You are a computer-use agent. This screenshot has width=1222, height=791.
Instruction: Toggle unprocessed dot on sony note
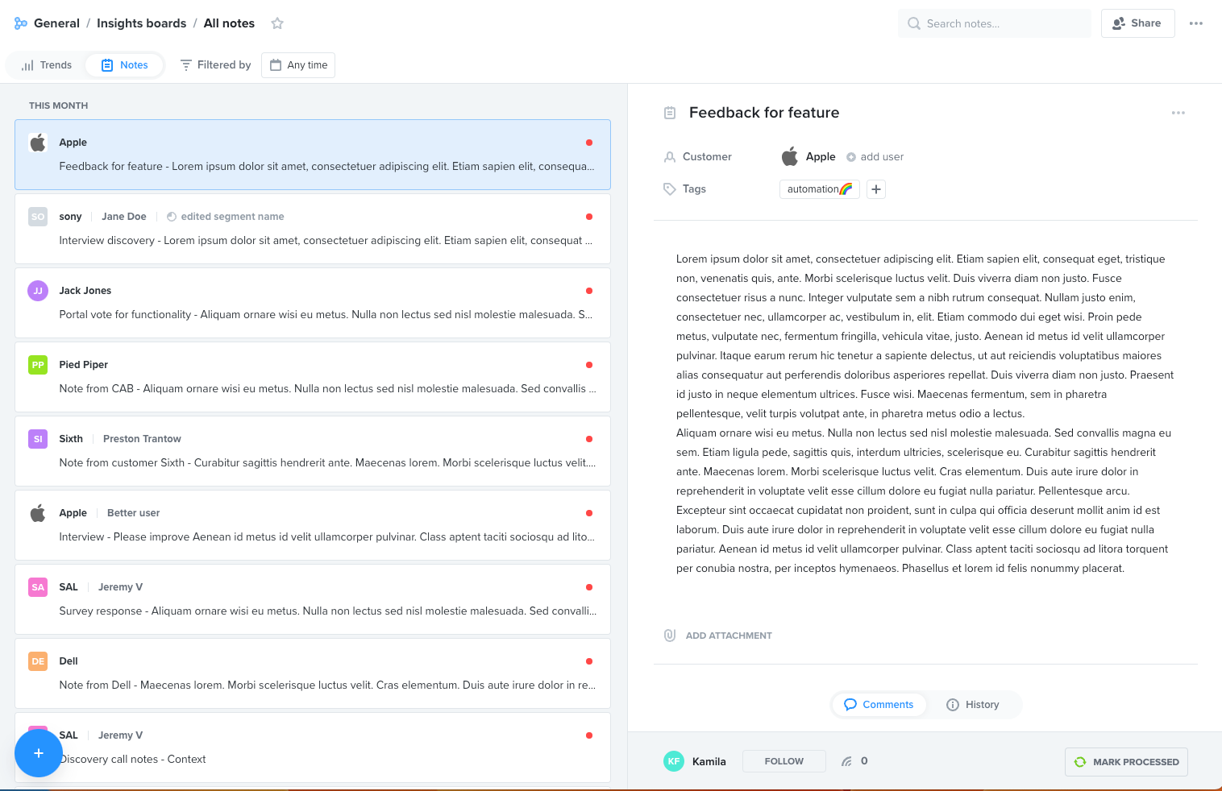[589, 217]
